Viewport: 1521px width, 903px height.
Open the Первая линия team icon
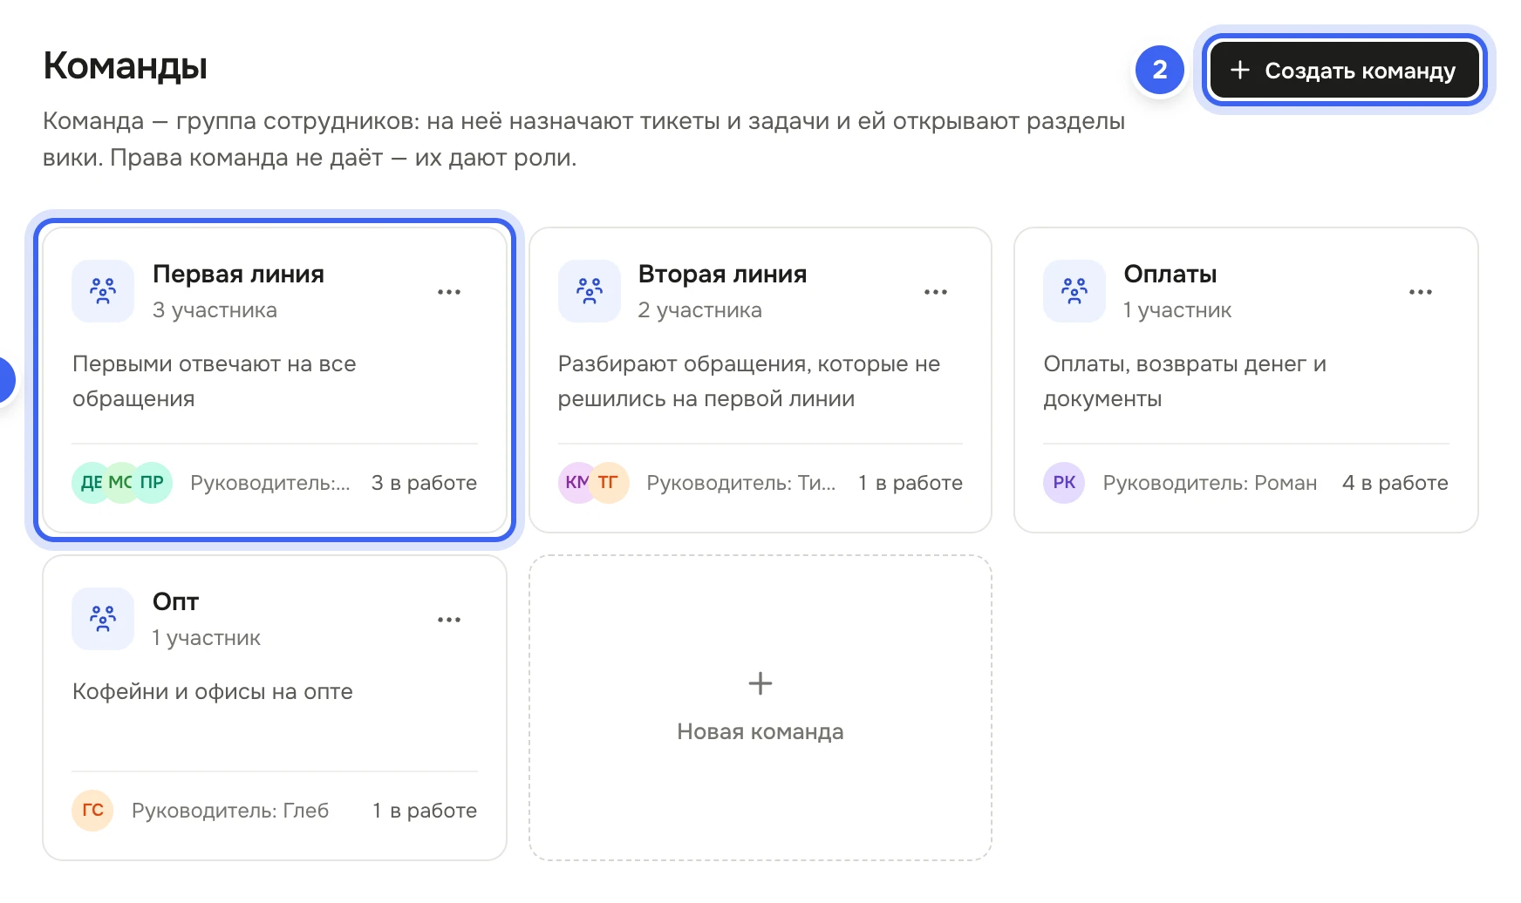coord(103,291)
